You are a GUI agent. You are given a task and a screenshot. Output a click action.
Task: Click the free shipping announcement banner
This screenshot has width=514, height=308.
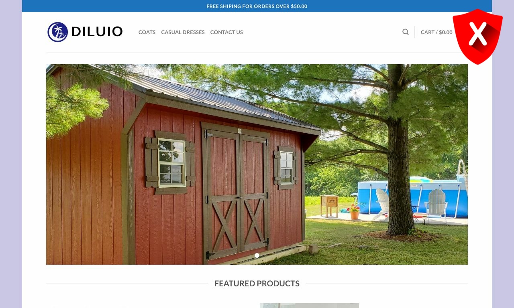click(257, 6)
